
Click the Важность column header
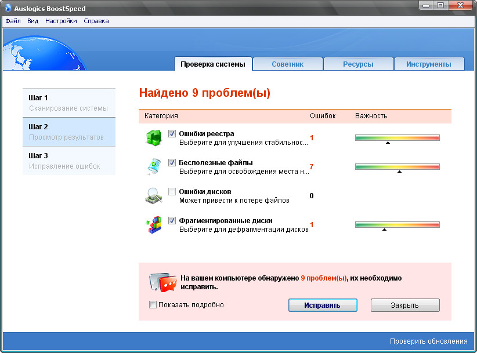tap(371, 116)
